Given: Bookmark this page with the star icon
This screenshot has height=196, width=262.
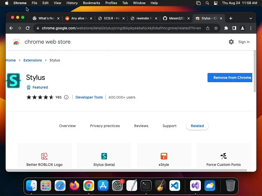Looking at the screenshot, I should [x=216, y=28].
